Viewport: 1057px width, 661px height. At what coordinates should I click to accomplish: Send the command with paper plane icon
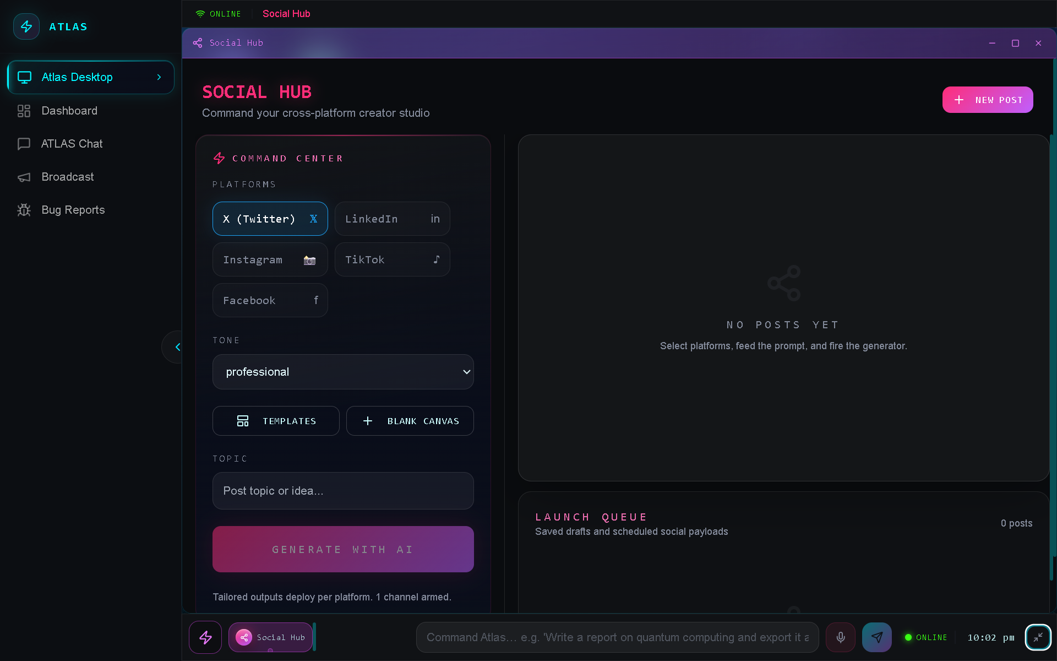point(877,637)
